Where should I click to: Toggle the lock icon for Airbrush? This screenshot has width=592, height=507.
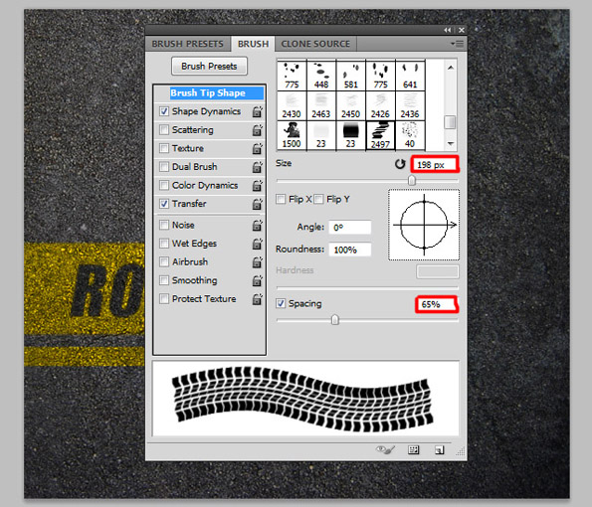coord(257,261)
